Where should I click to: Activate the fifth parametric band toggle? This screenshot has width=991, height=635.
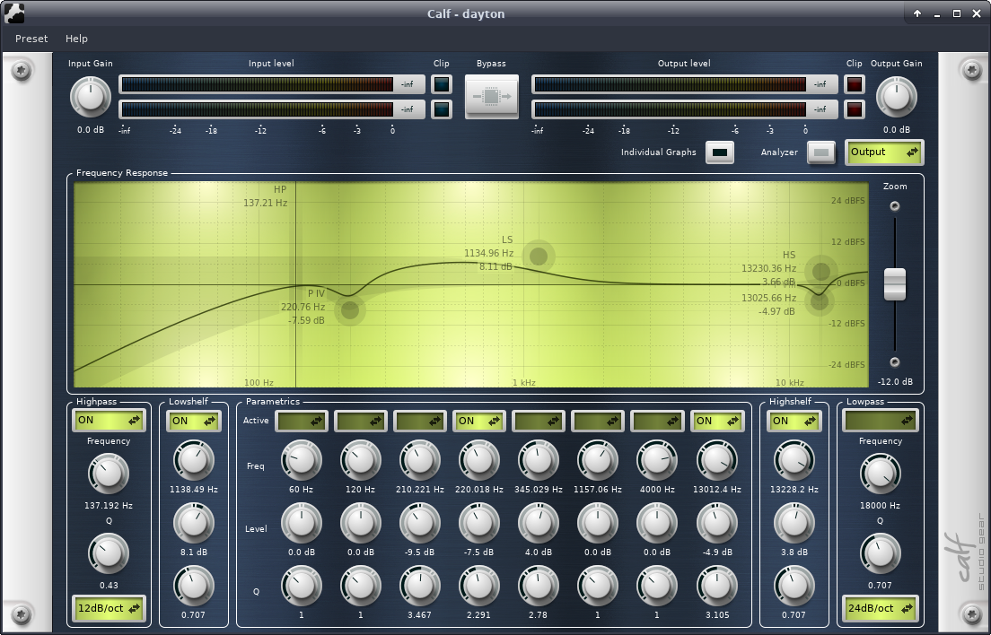click(539, 421)
